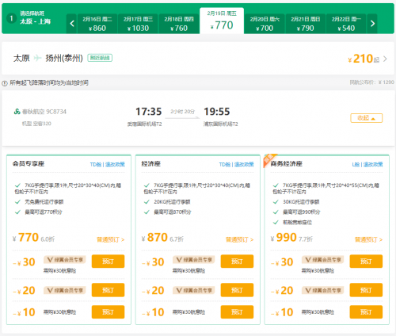The width and height of the screenshot is (396, 336).
Task: Book economy seat with ¥20 discount
Action: tap(237, 290)
